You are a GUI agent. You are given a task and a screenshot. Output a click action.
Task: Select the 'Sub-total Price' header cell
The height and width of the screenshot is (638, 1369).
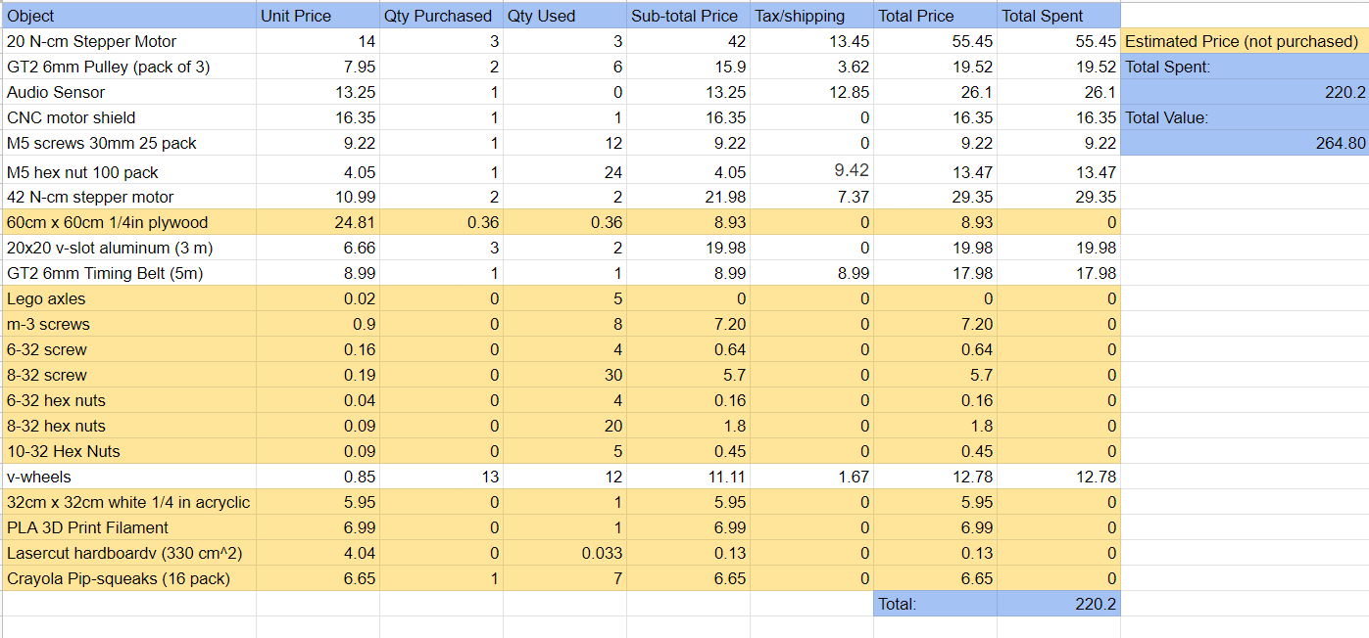pos(688,16)
